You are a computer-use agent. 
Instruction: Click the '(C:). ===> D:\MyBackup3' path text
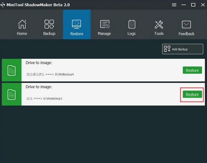tap(44, 99)
